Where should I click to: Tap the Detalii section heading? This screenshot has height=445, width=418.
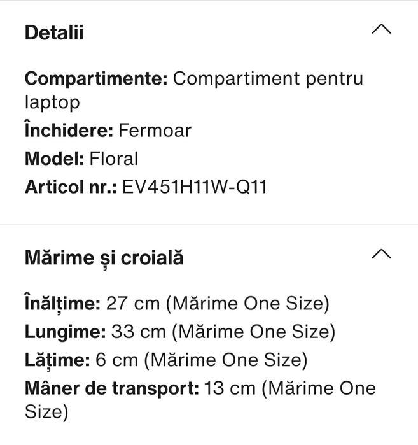pyautogui.click(x=54, y=32)
